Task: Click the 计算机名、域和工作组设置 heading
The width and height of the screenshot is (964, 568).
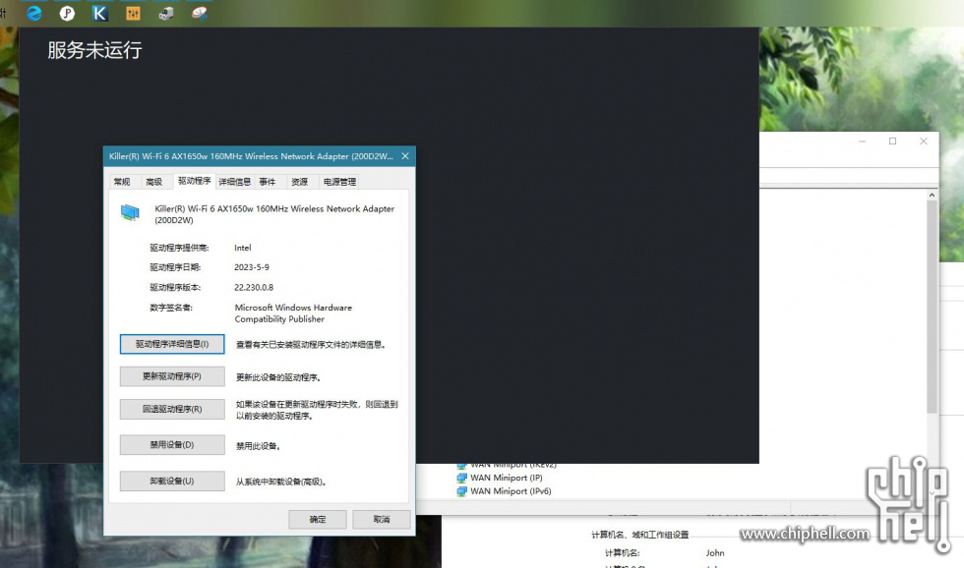Action: 640,535
